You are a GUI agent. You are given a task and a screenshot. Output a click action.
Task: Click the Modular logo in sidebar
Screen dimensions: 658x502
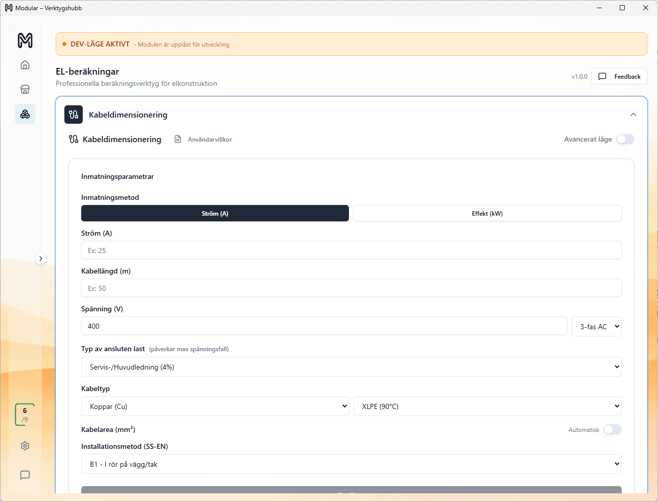click(25, 40)
